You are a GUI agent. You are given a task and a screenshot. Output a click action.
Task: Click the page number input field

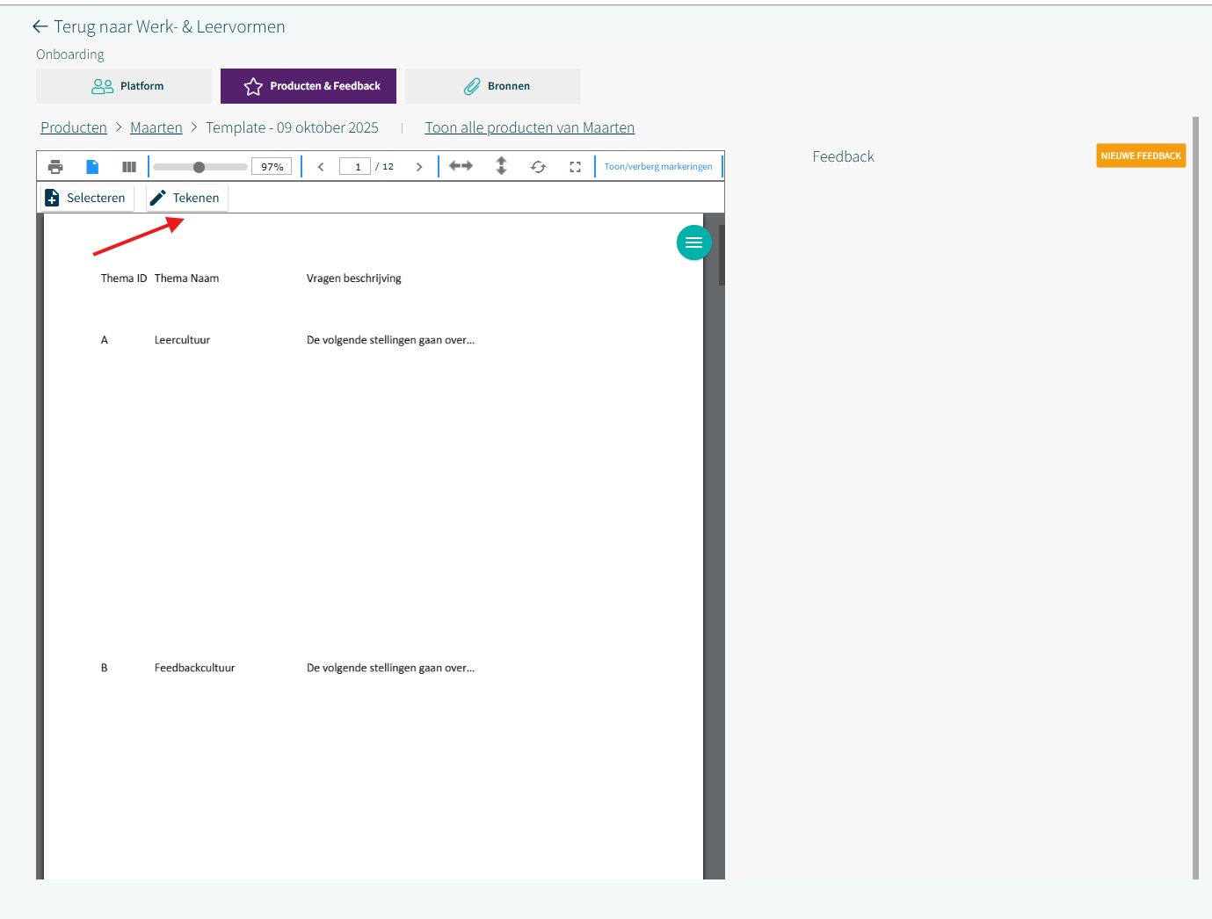(355, 167)
